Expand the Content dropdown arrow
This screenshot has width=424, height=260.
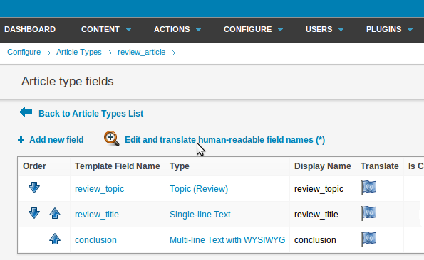(x=129, y=30)
